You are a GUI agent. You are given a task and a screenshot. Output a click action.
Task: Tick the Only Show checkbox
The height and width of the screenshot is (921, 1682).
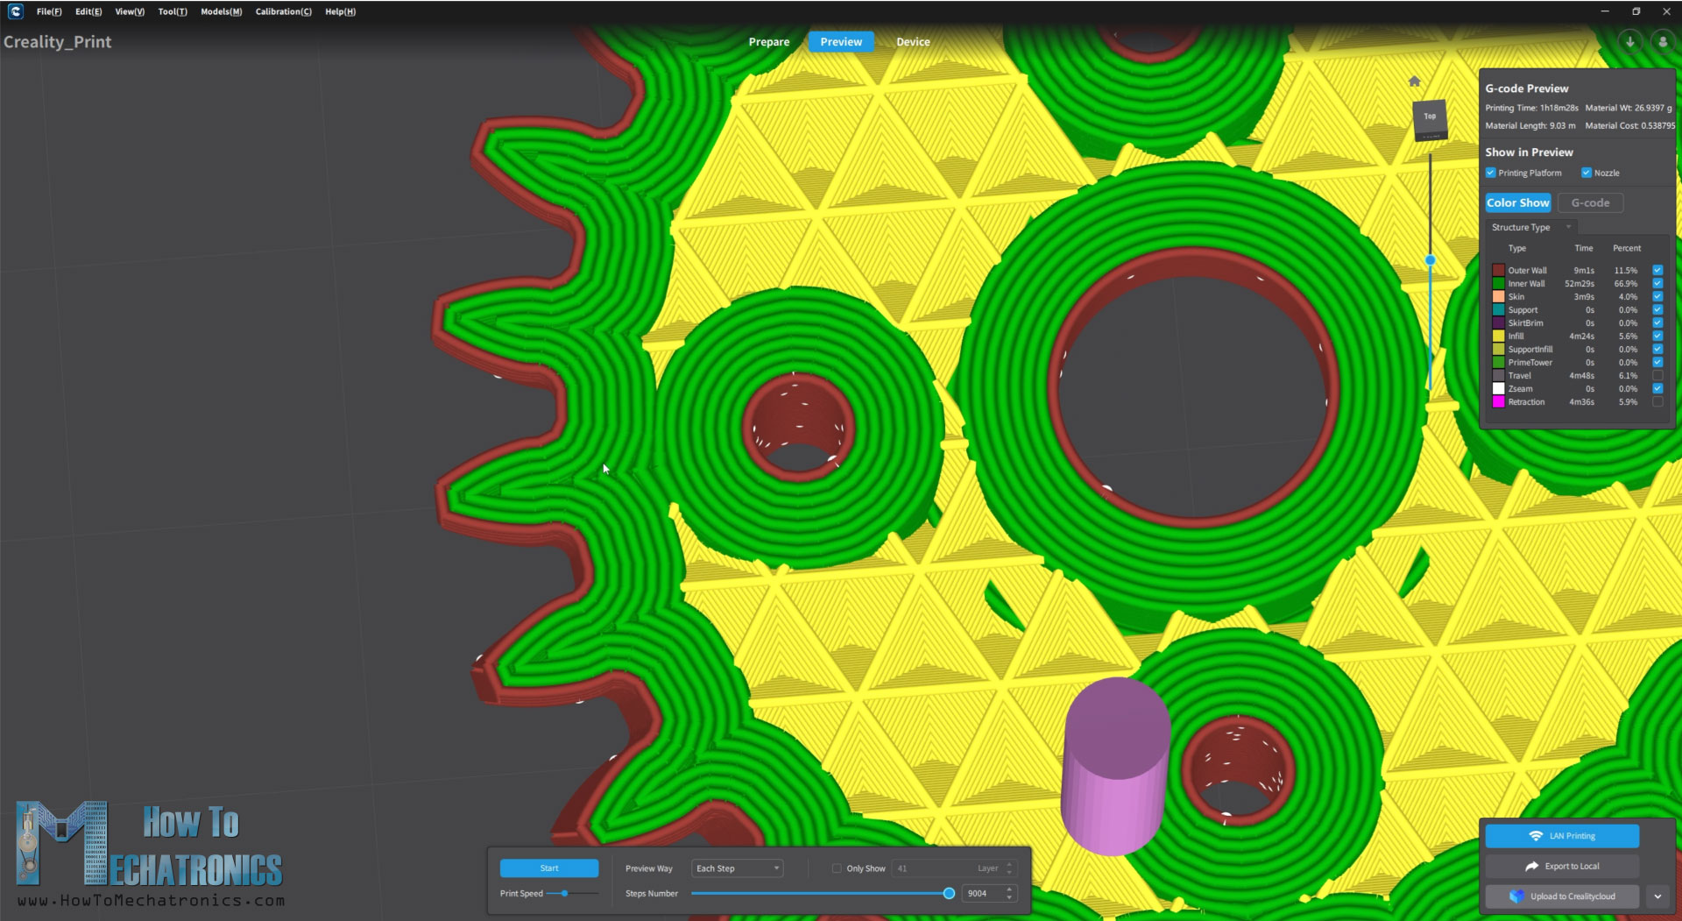point(837,868)
